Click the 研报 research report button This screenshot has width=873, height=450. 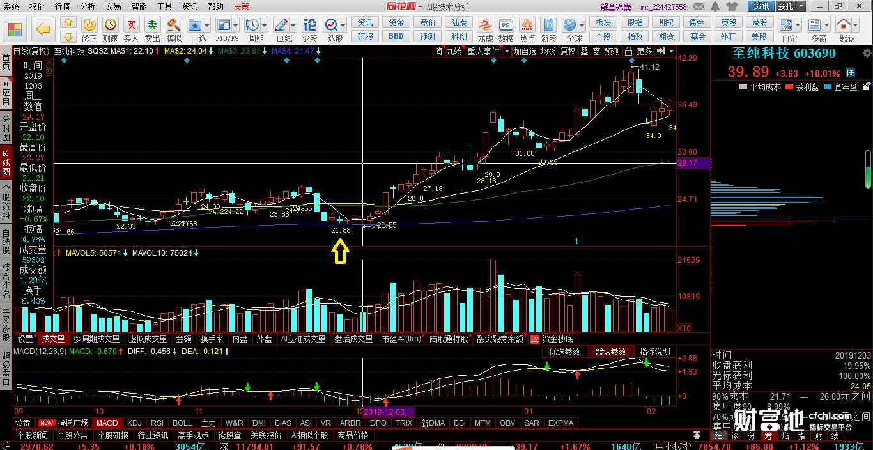pos(366,36)
